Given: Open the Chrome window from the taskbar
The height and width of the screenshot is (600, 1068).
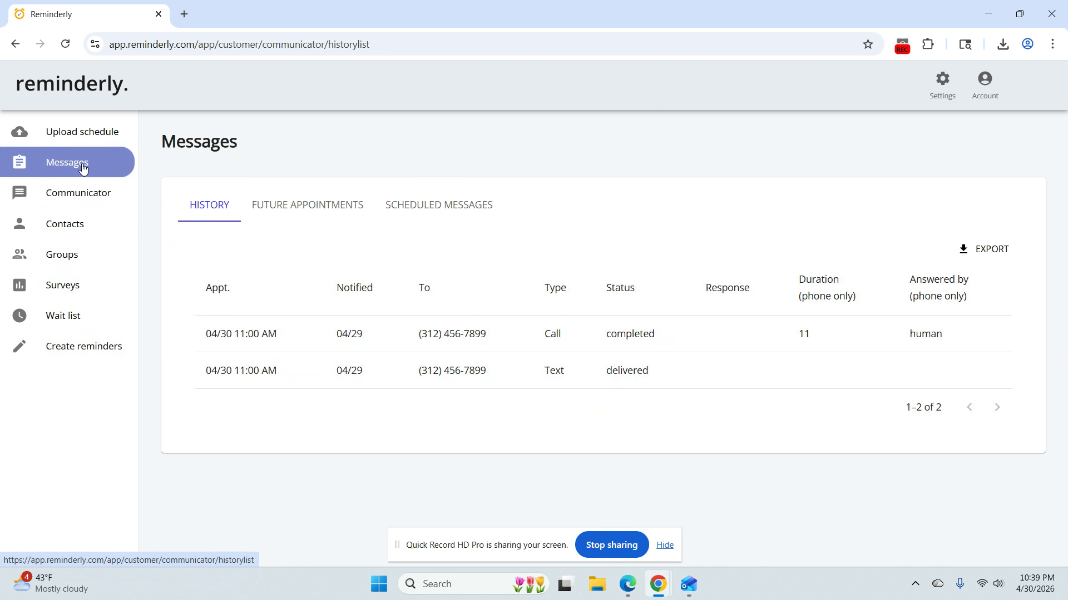Looking at the screenshot, I should coord(658,584).
